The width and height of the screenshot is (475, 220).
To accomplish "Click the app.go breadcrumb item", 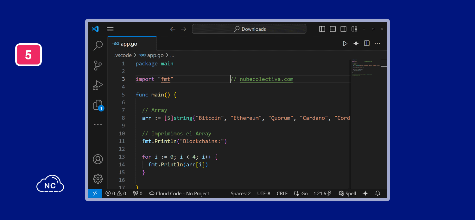I will point(151,55).
